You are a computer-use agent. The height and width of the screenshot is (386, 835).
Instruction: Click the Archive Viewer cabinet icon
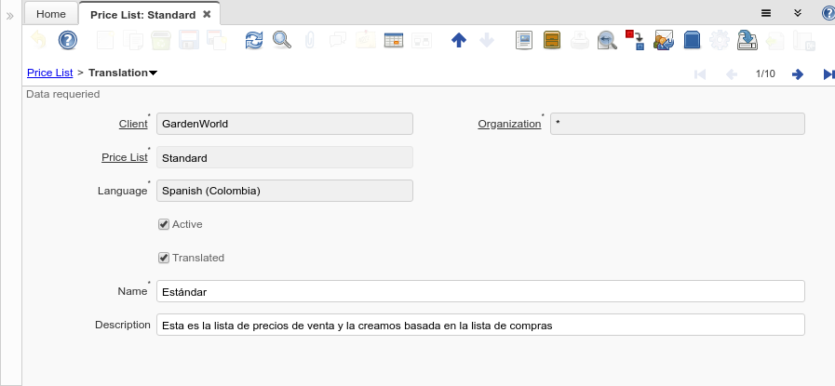(552, 40)
